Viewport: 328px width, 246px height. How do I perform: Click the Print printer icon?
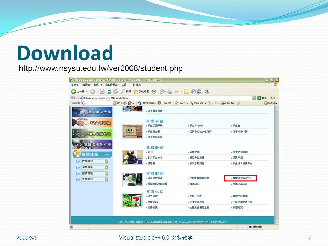[170, 92]
